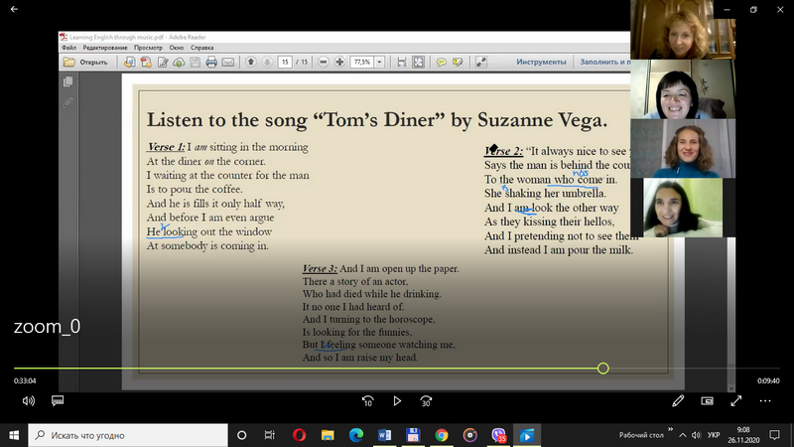Open the Заполнить и подписать pane

click(x=604, y=62)
